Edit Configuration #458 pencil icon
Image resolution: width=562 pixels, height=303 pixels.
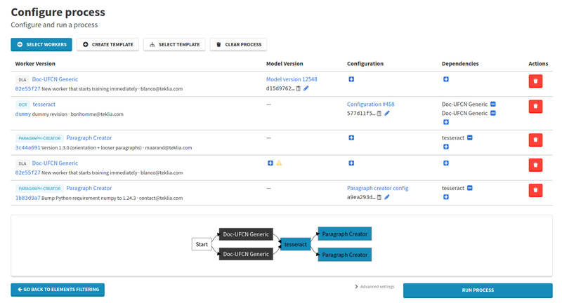tap(387, 114)
